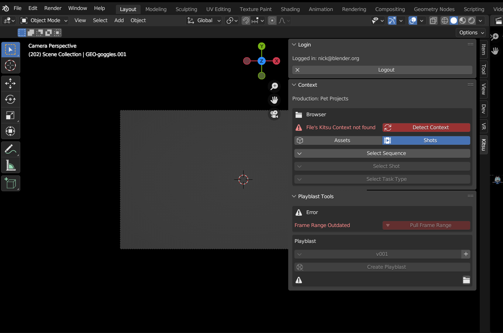Toggle snapping magnet in the header
This screenshot has width=503, height=333.
click(246, 21)
